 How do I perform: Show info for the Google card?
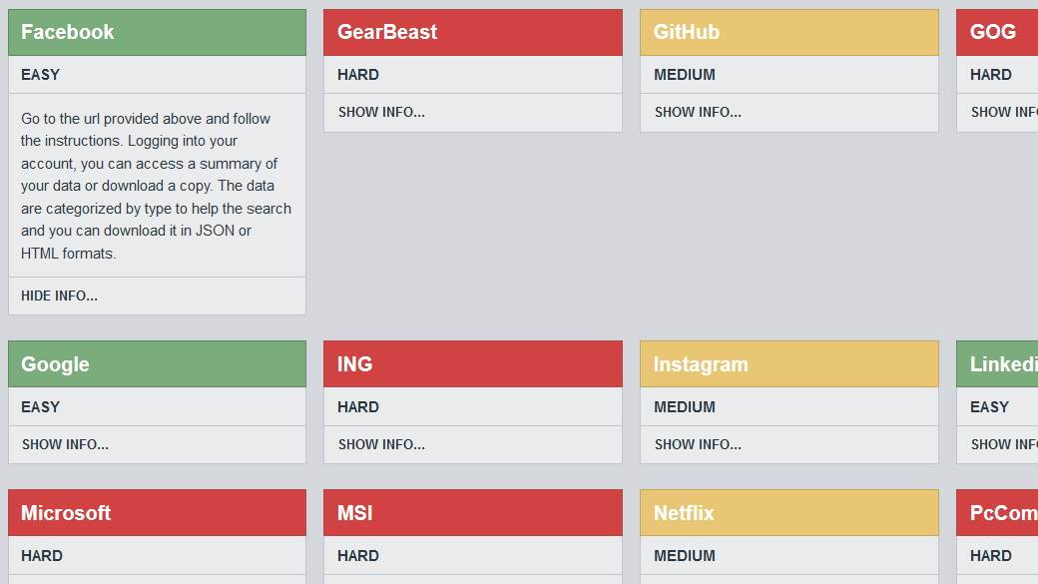pos(65,444)
